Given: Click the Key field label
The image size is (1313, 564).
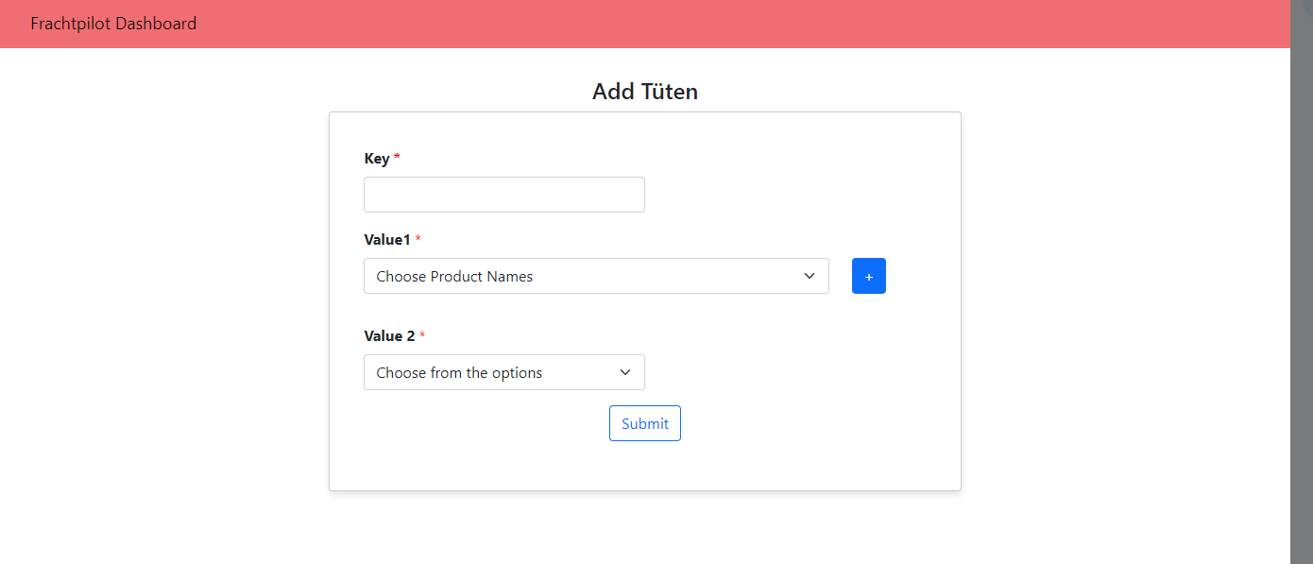Looking at the screenshot, I should (x=377, y=159).
